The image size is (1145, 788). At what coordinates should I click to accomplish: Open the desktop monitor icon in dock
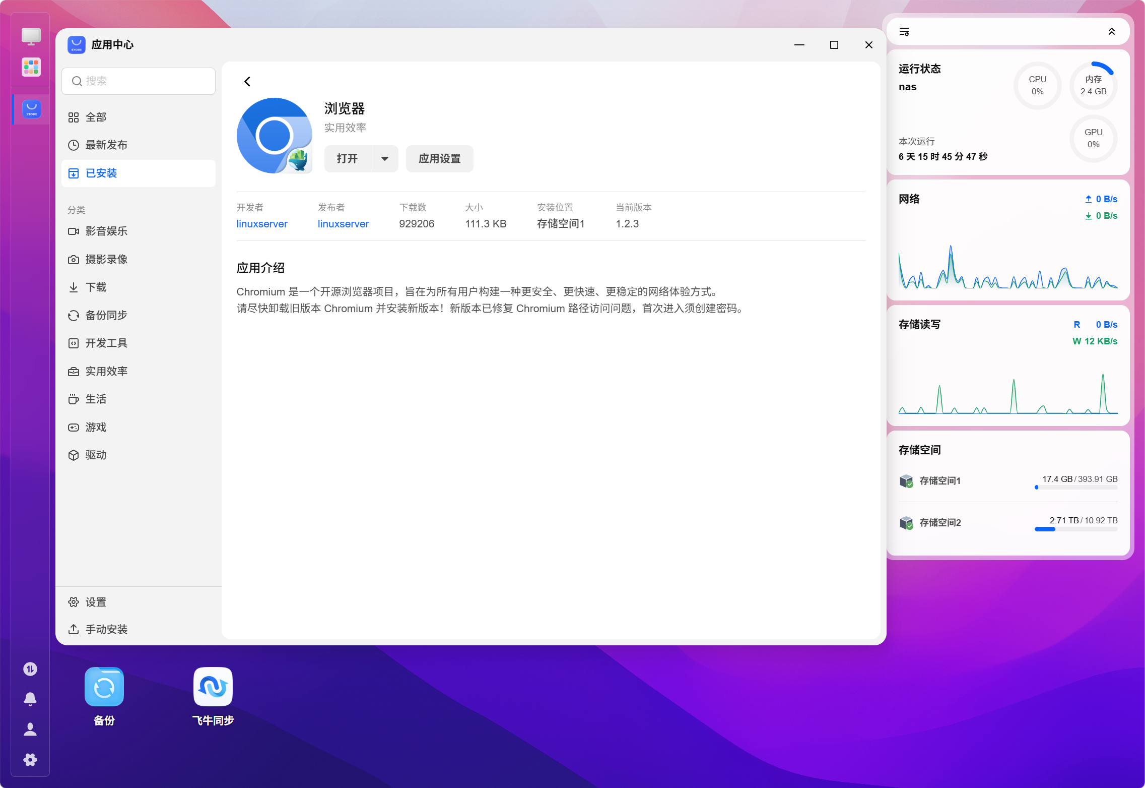coord(31,36)
